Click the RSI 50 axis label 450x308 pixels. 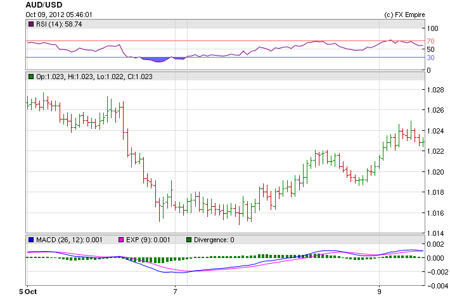point(430,49)
